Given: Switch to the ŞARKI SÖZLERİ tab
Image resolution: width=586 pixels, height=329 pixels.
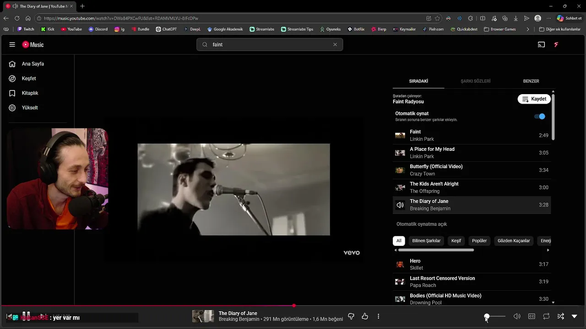Looking at the screenshot, I should [x=475, y=81].
